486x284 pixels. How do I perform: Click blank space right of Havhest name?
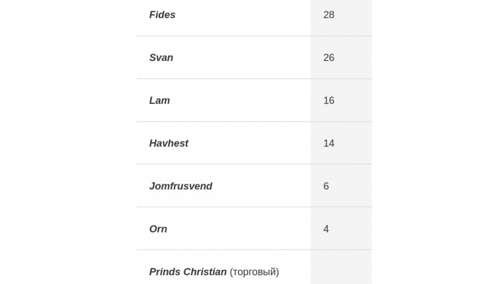[x=249, y=143]
